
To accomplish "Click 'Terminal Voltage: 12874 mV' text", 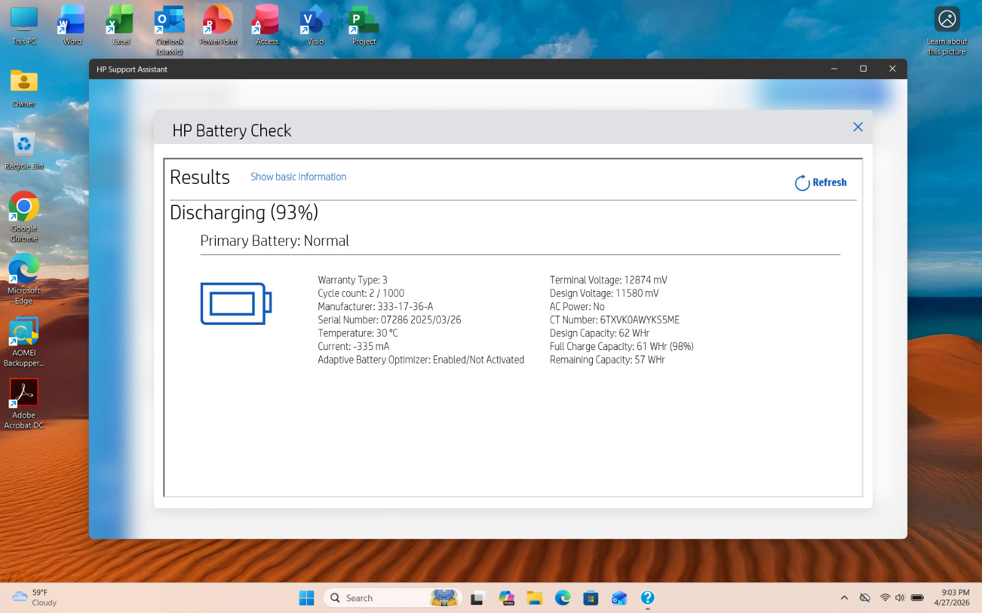I will point(608,280).
